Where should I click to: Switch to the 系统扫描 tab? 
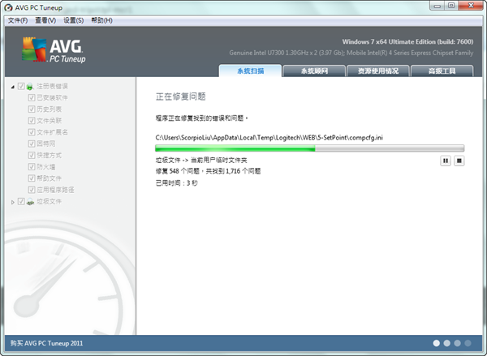click(x=250, y=71)
